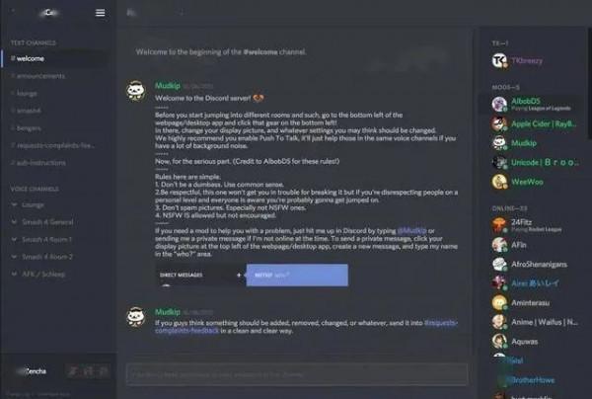Toggle microphone mute in the user panel

(x=73, y=371)
